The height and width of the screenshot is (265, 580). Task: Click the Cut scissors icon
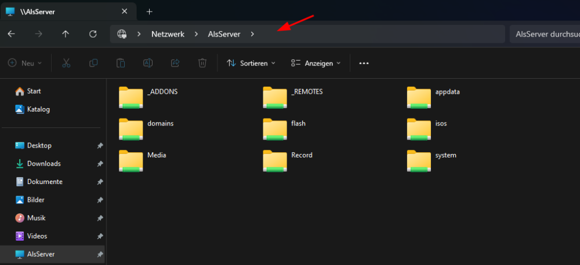pos(66,63)
